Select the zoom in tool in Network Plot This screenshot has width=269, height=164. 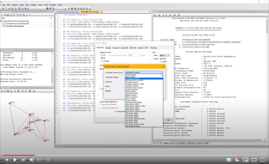pos(2,91)
